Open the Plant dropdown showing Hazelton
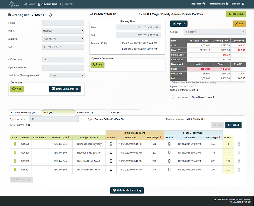This screenshot has width=254, height=206. click(x=63, y=31)
